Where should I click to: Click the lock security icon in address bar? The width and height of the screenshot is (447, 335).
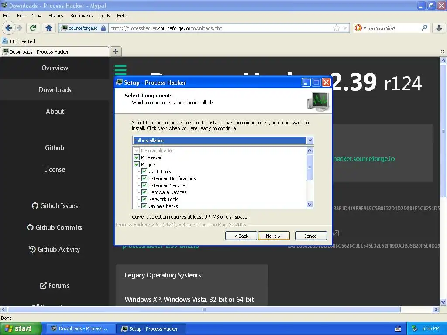pyautogui.click(x=103, y=28)
